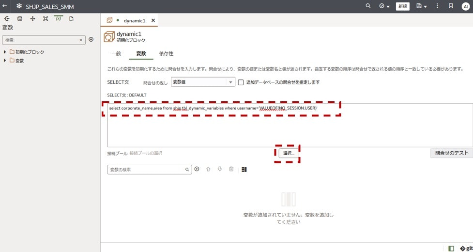Click the SHJP_SALES_SMM model title
The width and height of the screenshot is (473, 252).
(x=50, y=7)
